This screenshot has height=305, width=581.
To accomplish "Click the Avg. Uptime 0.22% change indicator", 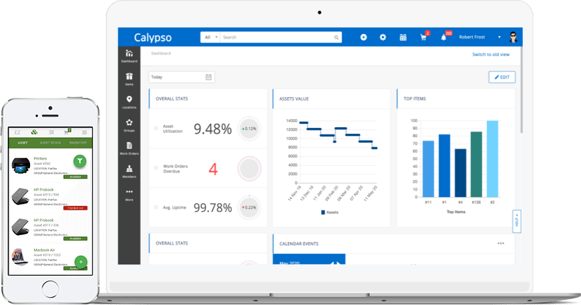I will point(249,207).
